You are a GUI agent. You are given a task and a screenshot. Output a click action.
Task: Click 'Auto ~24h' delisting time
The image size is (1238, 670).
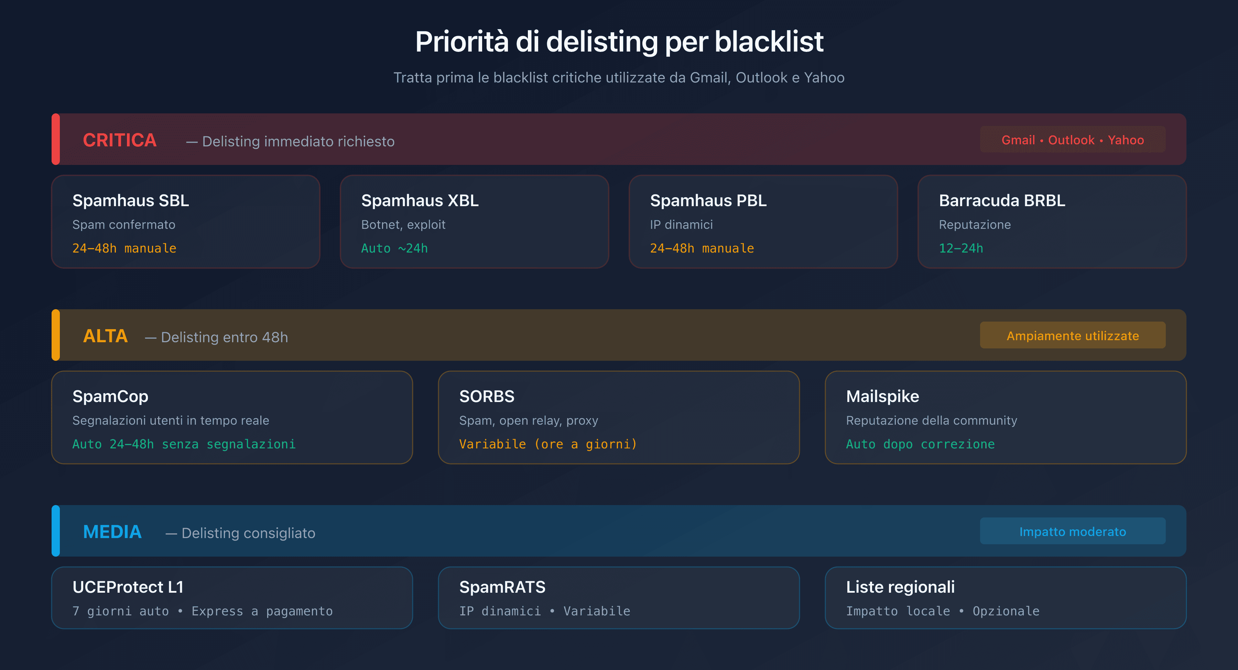tap(394, 248)
